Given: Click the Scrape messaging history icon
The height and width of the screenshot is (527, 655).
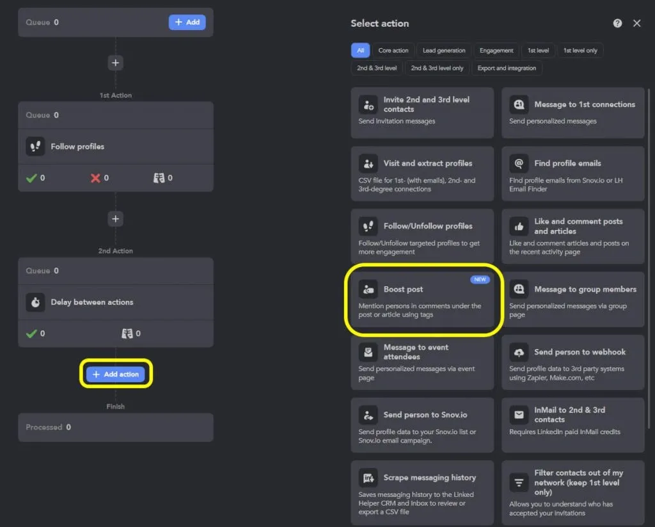Looking at the screenshot, I should (368, 478).
